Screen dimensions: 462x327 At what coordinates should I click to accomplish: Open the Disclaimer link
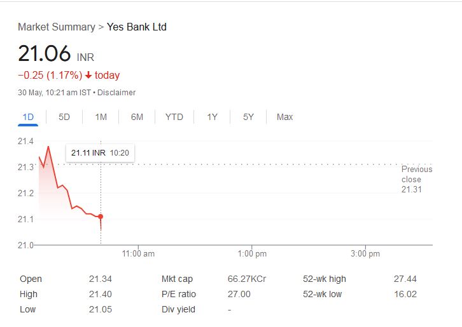pyautogui.click(x=116, y=93)
